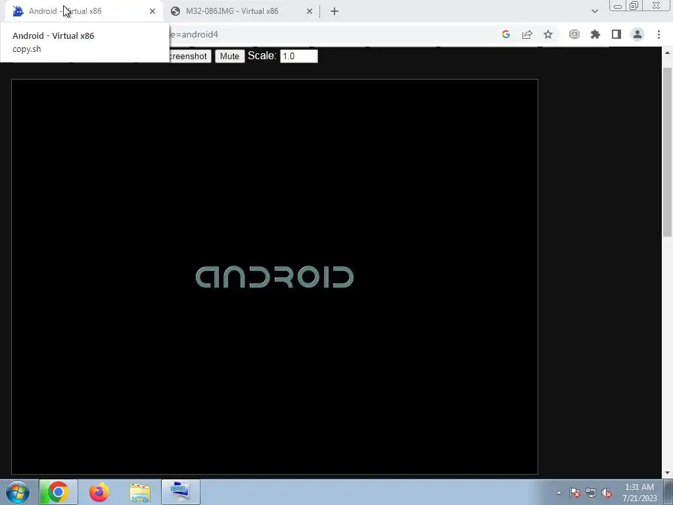Open the Action Center flag icon
Viewport: 673px width, 505px height.
point(575,493)
